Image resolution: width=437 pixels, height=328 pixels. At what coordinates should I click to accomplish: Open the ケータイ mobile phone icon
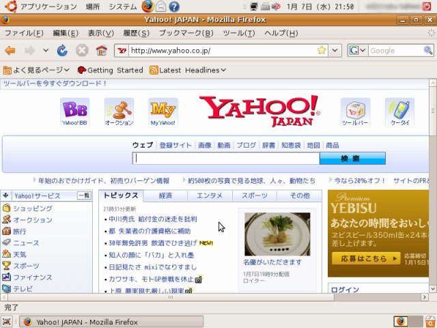click(399, 113)
